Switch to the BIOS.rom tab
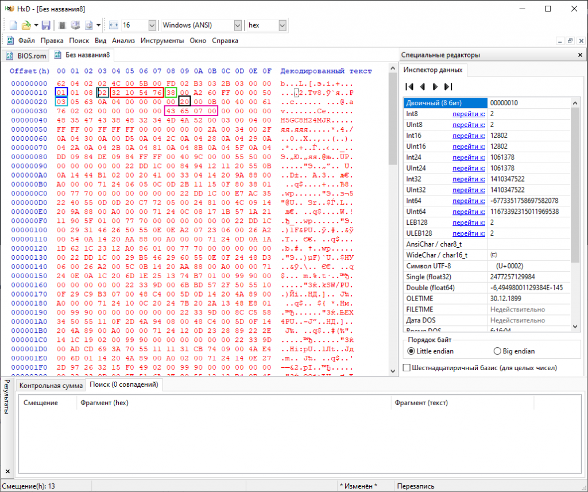 click(26, 56)
